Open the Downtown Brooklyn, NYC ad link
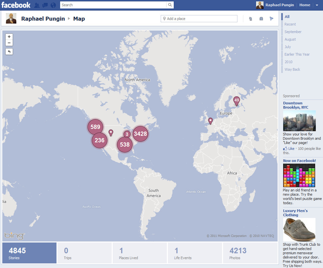323x268 pixels. coord(295,105)
